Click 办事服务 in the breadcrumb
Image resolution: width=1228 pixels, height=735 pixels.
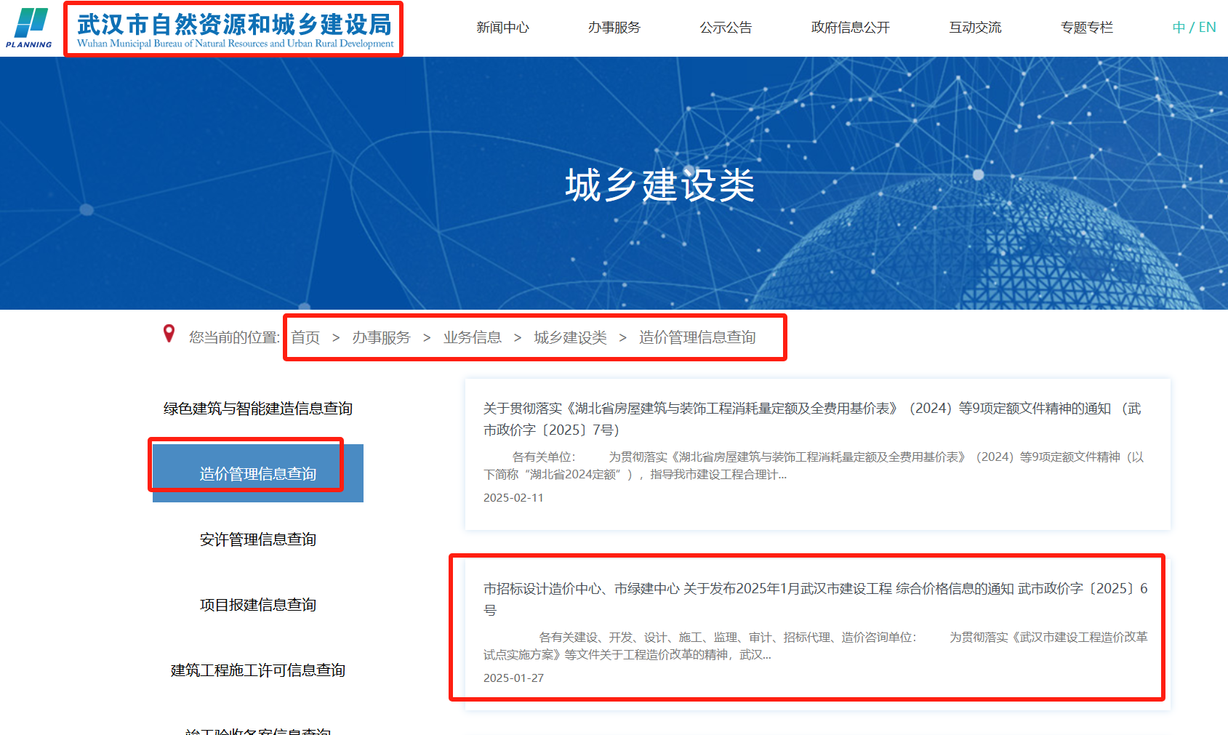(x=382, y=337)
